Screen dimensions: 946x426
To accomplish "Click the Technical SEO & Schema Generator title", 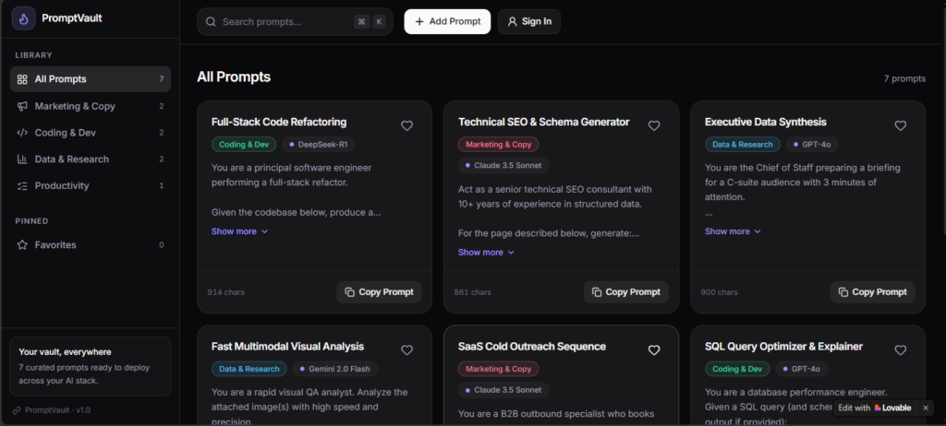I will tap(543, 122).
